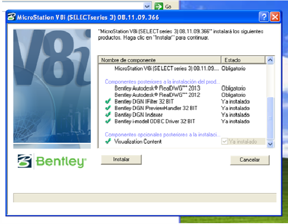The image size is (288, 224).
Task: Click the green check beside i-model ODBC Driver
Action: (108, 121)
